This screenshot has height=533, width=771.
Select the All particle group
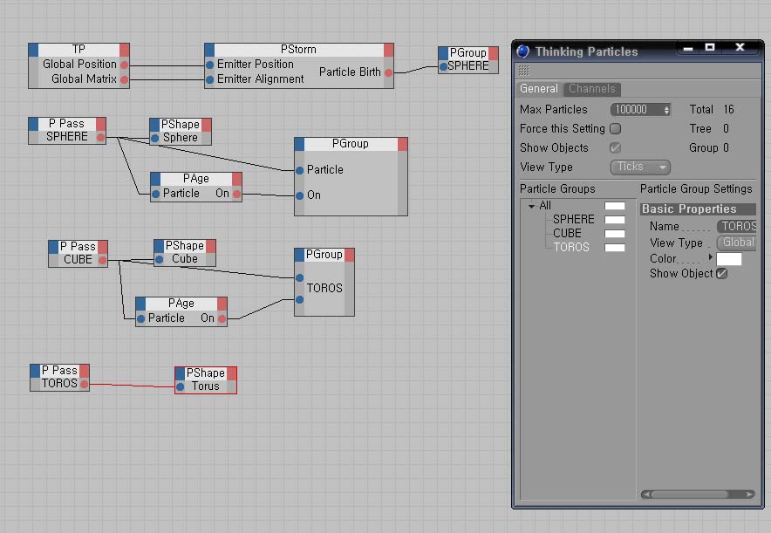(545, 206)
